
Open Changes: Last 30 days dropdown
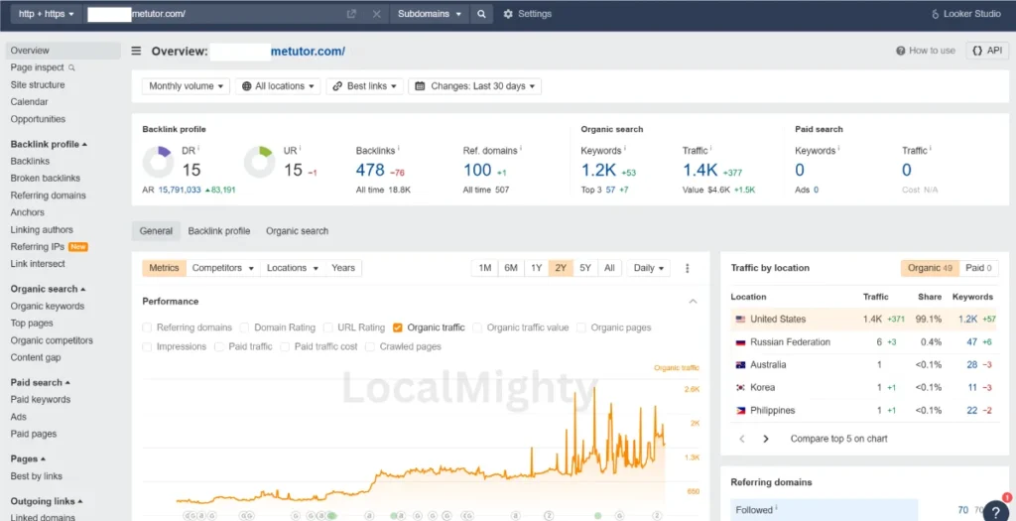click(475, 86)
